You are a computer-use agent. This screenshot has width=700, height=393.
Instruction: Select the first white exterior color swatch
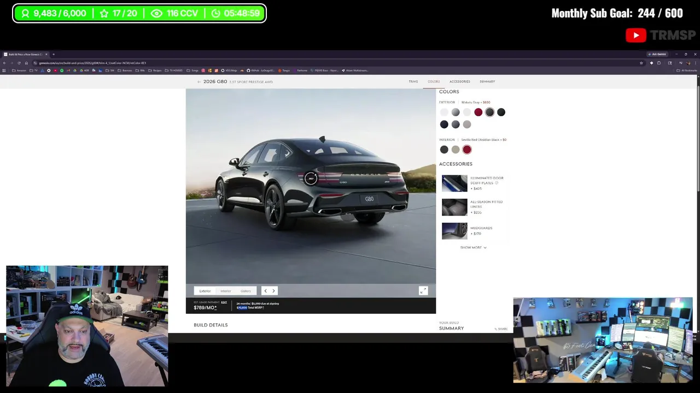(444, 112)
